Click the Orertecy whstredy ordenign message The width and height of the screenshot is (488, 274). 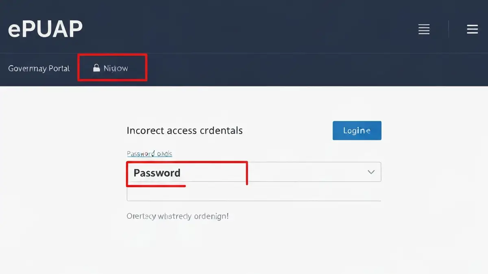tap(178, 216)
